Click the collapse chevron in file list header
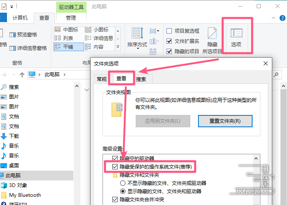Viewport: 287px width, 205px height. point(87,90)
